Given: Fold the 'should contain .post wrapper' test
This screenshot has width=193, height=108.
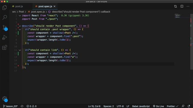Looking at the screenshot, I should pos(20,29).
